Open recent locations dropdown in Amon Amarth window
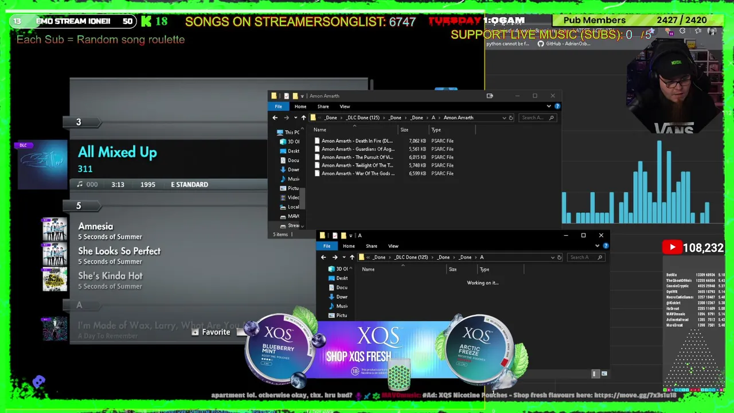The height and width of the screenshot is (413, 734). point(295,118)
